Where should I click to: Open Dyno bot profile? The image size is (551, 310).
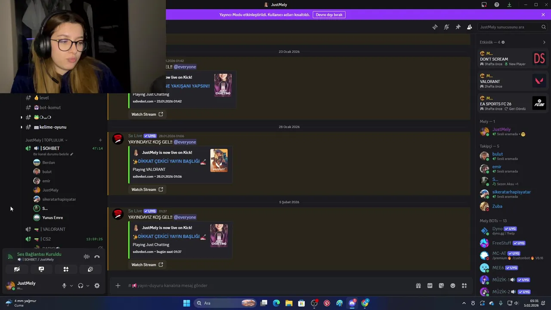tap(513, 231)
